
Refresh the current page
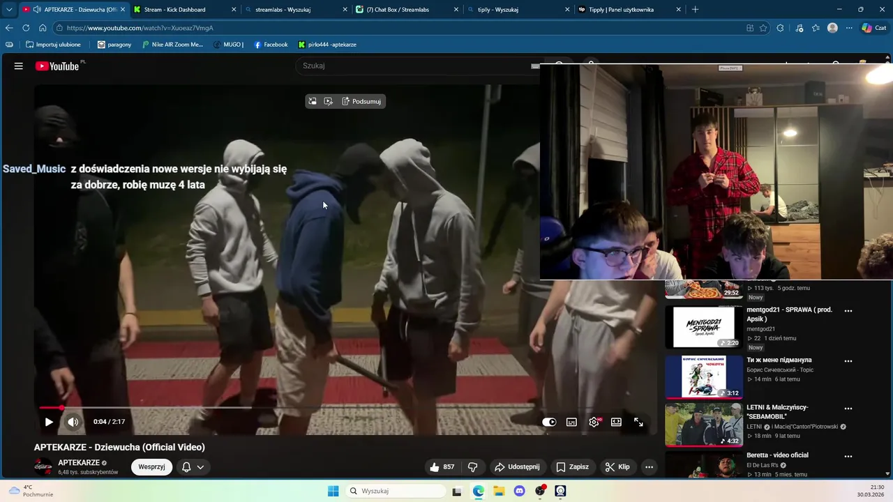[x=26, y=28]
